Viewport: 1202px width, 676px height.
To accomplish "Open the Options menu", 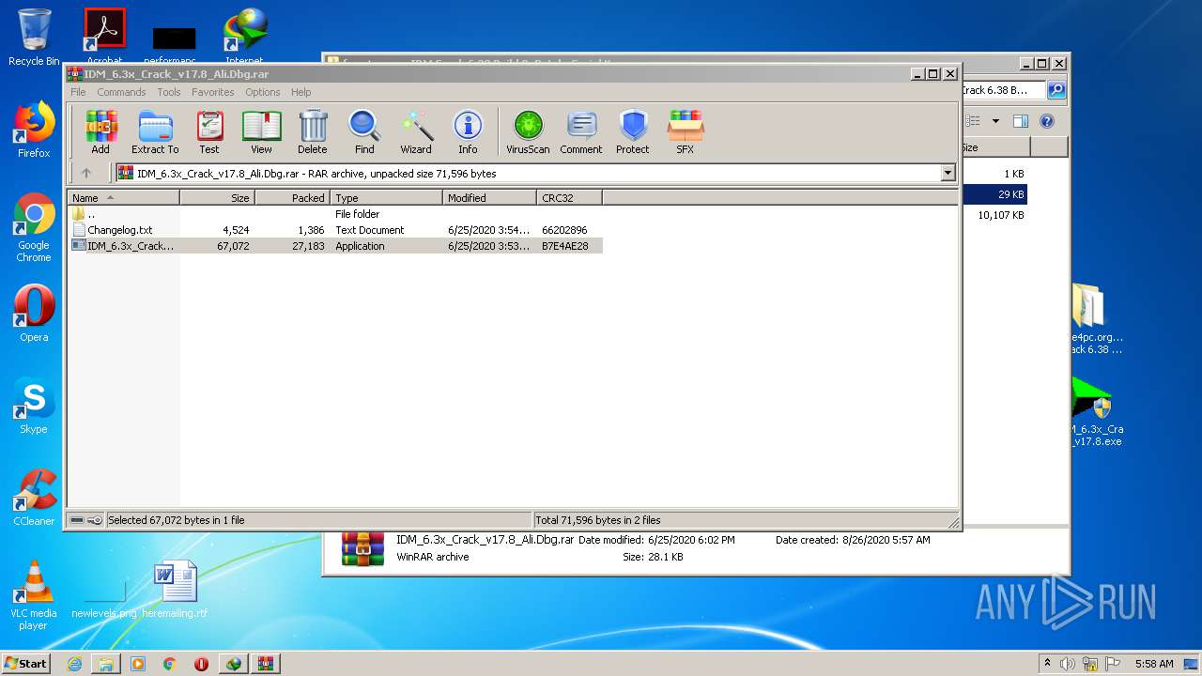I will (263, 92).
